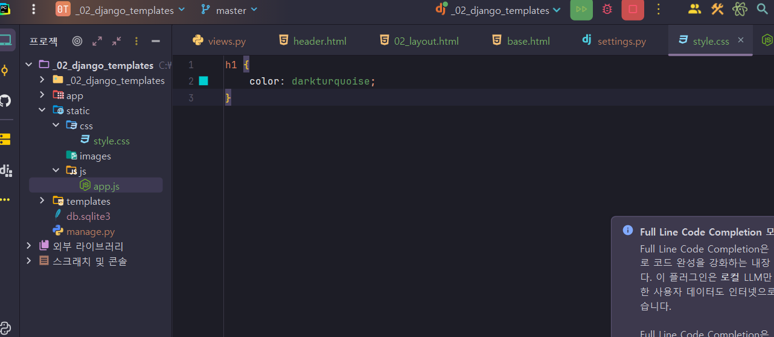Image resolution: width=774 pixels, height=337 pixels.
Task: Open the IDE tools wrench icon
Action: 717,9
